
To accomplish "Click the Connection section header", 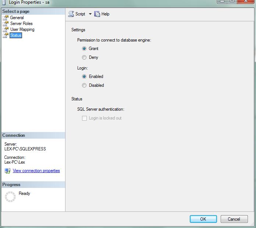I will tap(33, 135).
